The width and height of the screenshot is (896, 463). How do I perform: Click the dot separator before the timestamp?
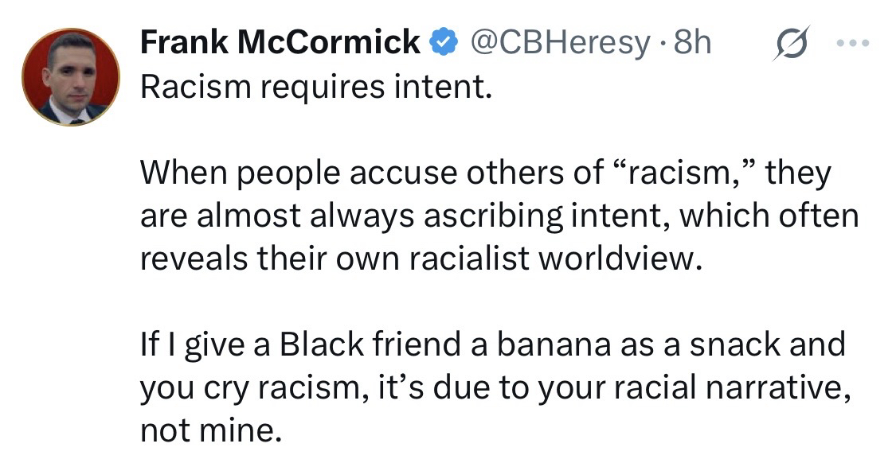tap(662, 42)
